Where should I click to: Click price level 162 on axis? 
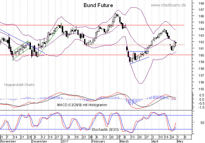pyautogui.click(x=201, y=42)
